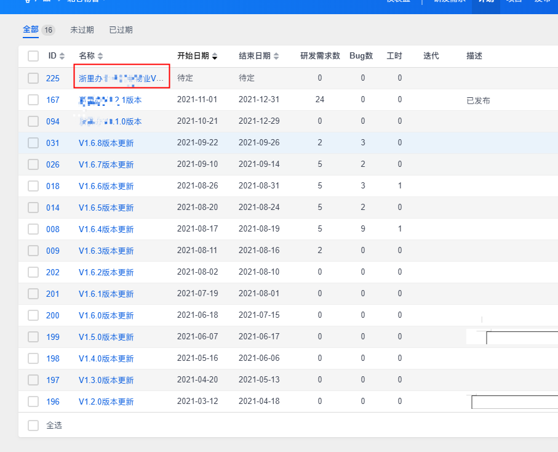Image resolution: width=558 pixels, height=452 pixels.
Task: Tick the header select-all checkbox
Action: (33, 56)
